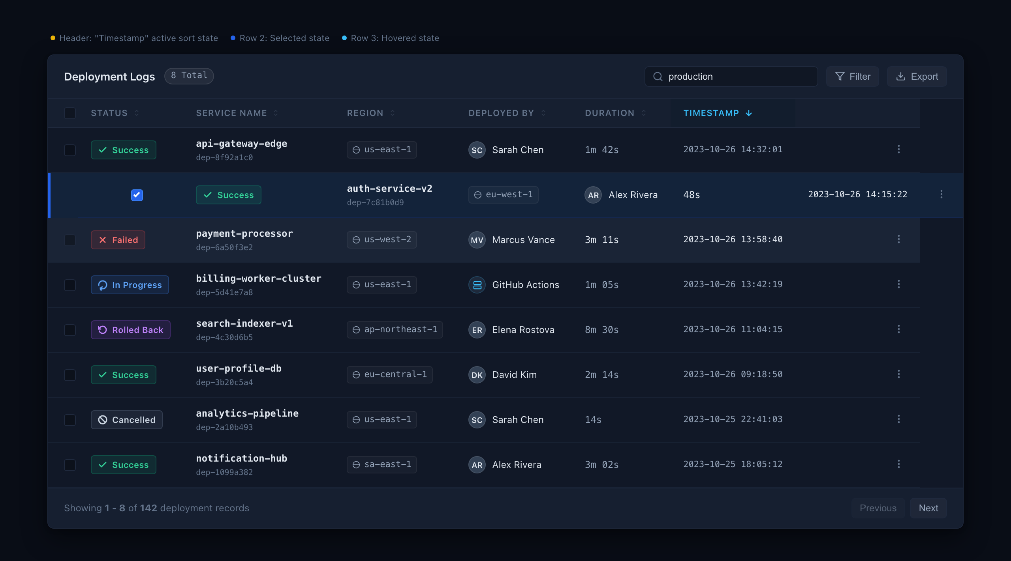Sort table by Region column
Viewport: 1011px width, 561px height.
point(371,113)
